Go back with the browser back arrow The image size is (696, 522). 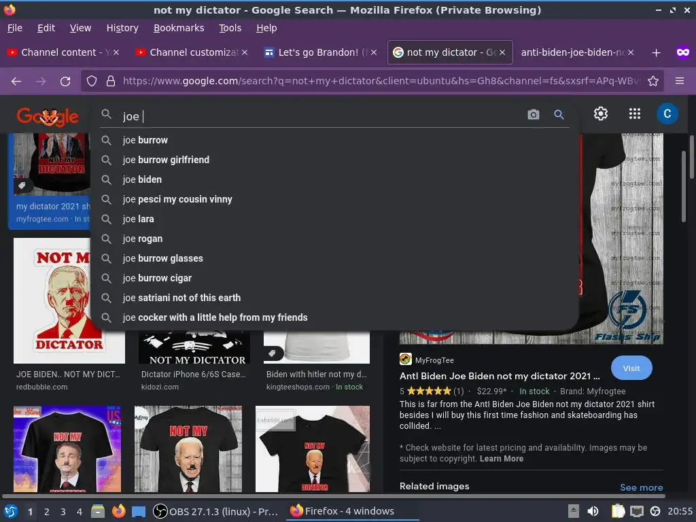tap(16, 82)
